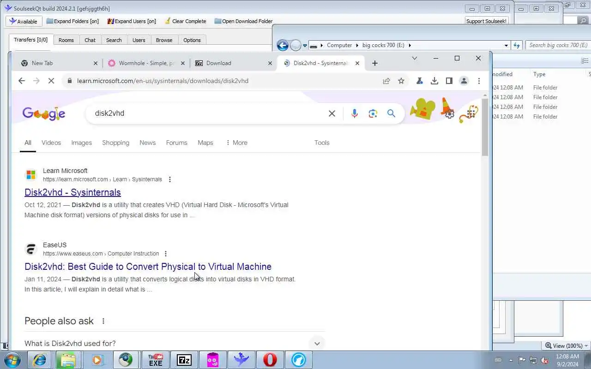Open Soulseek Search tab

click(114, 40)
